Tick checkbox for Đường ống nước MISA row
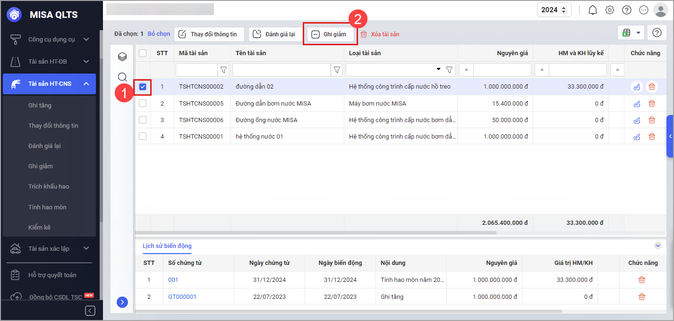Image resolution: width=674 pixels, height=321 pixels. (143, 120)
